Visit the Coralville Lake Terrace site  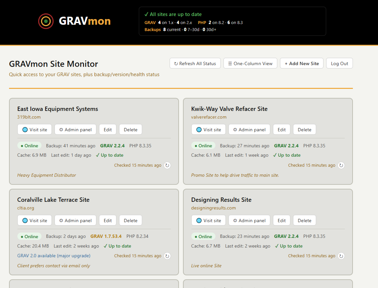coord(35,220)
